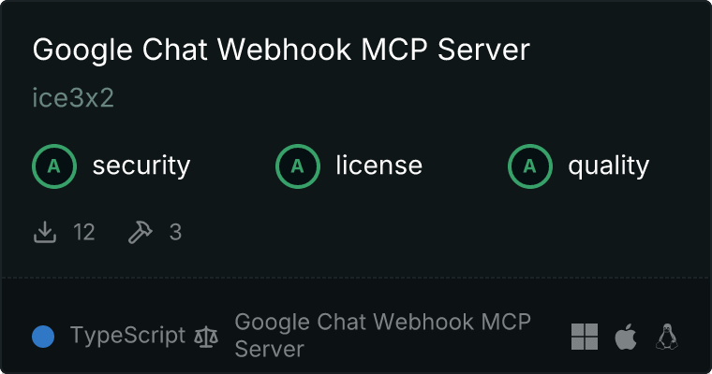Click the security grade A badge
712x374 pixels.
pyautogui.click(x=54, y=166)
